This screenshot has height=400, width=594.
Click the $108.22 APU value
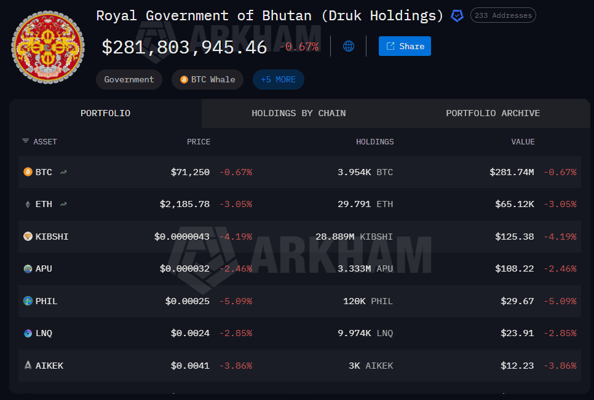tap(515, 269)
